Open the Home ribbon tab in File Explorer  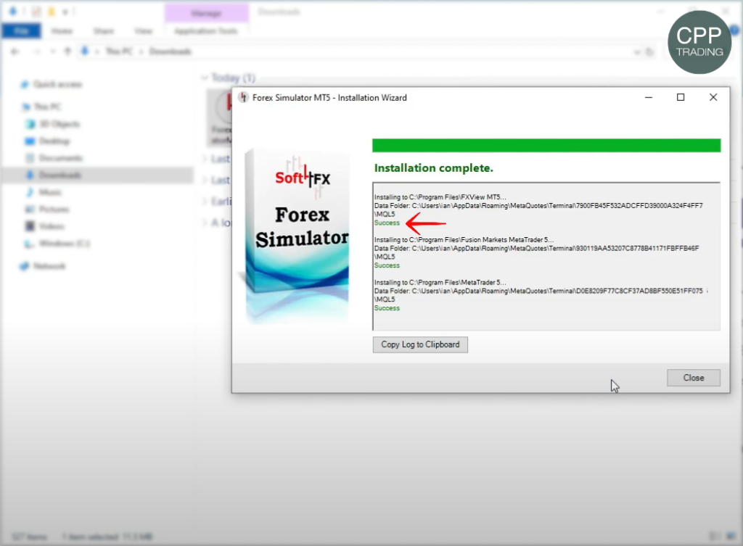[62, 31]
